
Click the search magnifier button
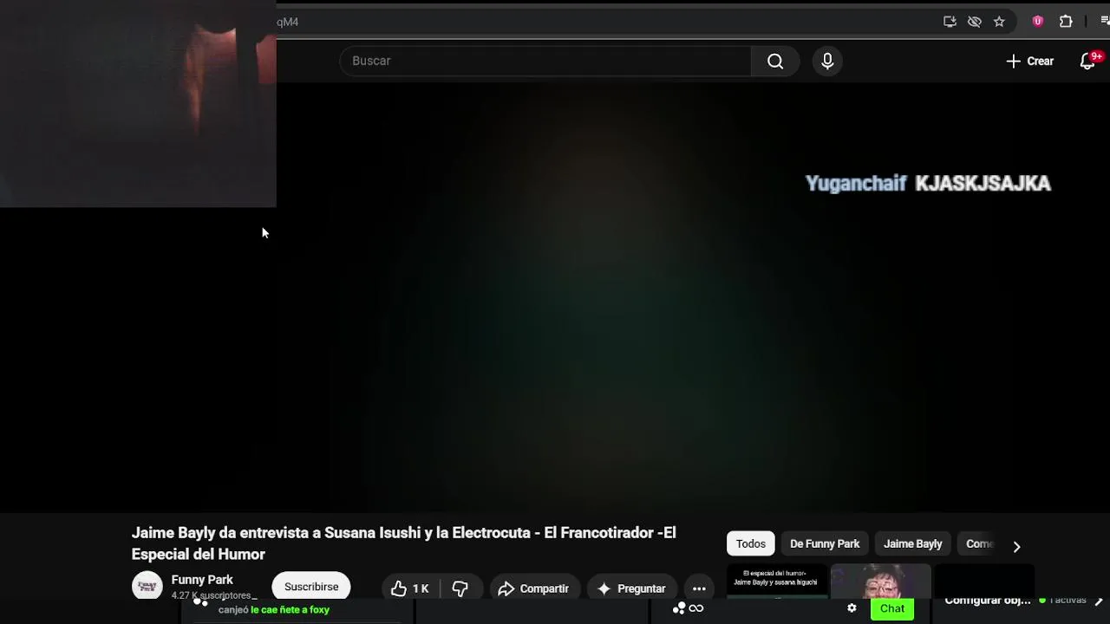(x=775, y=61)
